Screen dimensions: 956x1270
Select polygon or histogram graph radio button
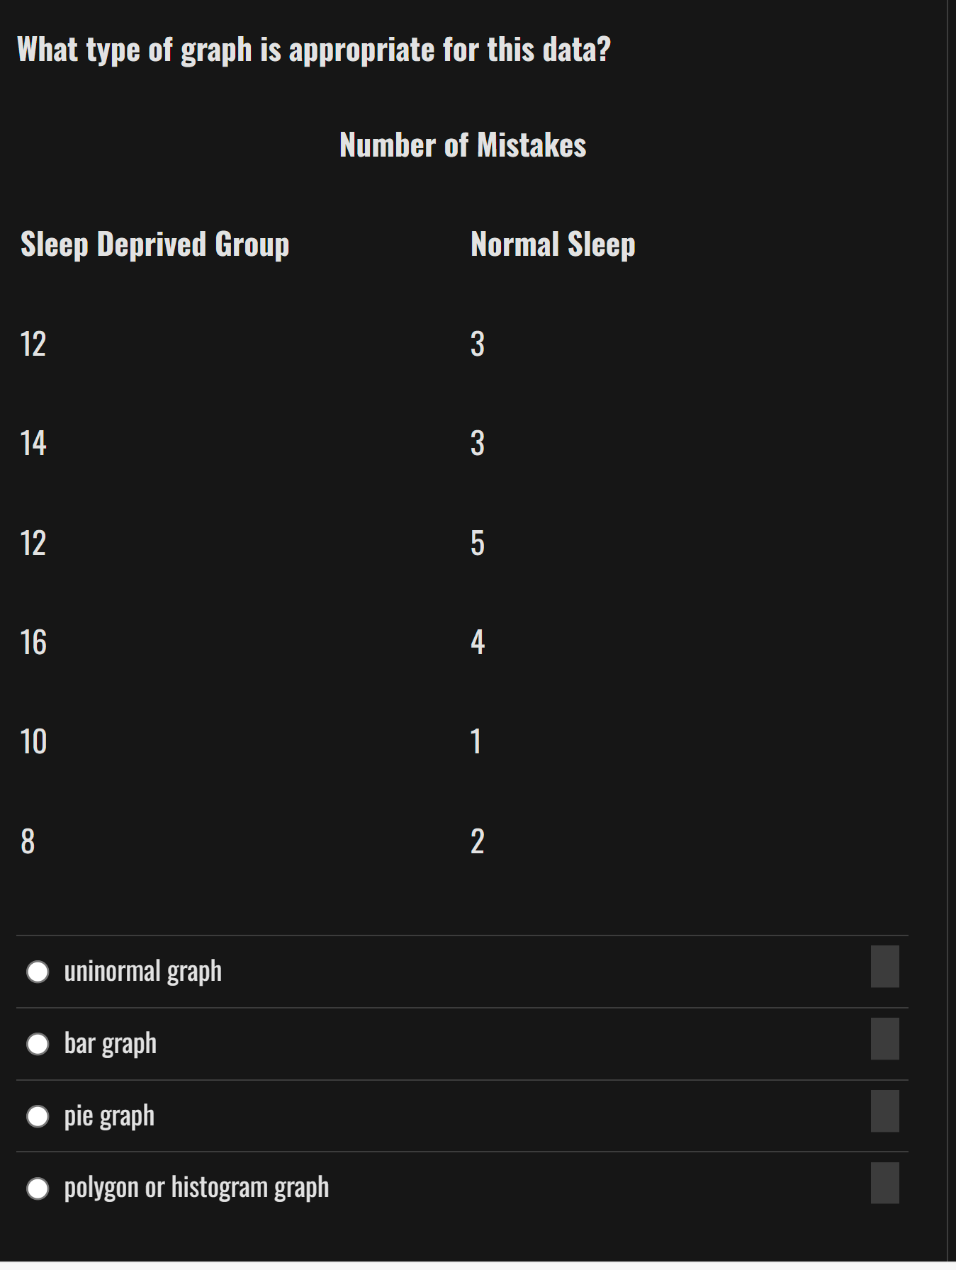tap(38, 1188)
